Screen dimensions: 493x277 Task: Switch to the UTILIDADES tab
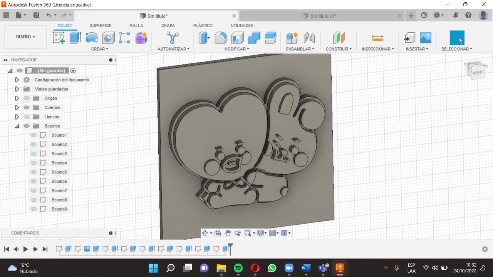click(242, 26)
